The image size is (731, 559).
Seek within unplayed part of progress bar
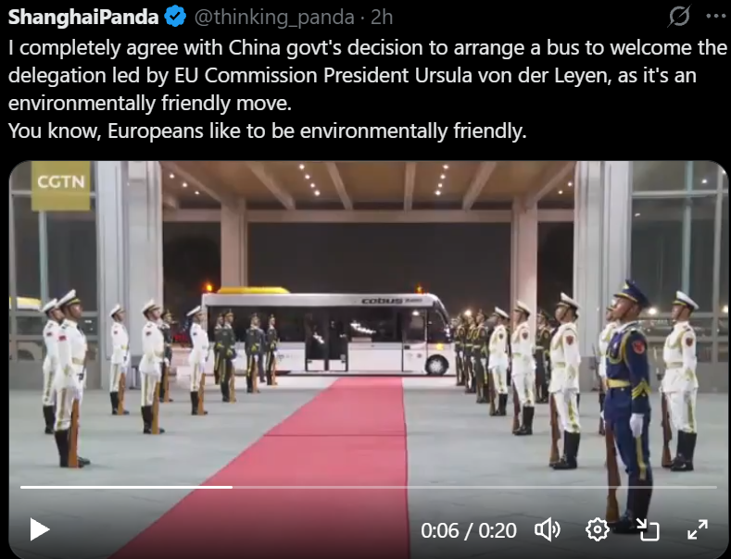[474, 487]
